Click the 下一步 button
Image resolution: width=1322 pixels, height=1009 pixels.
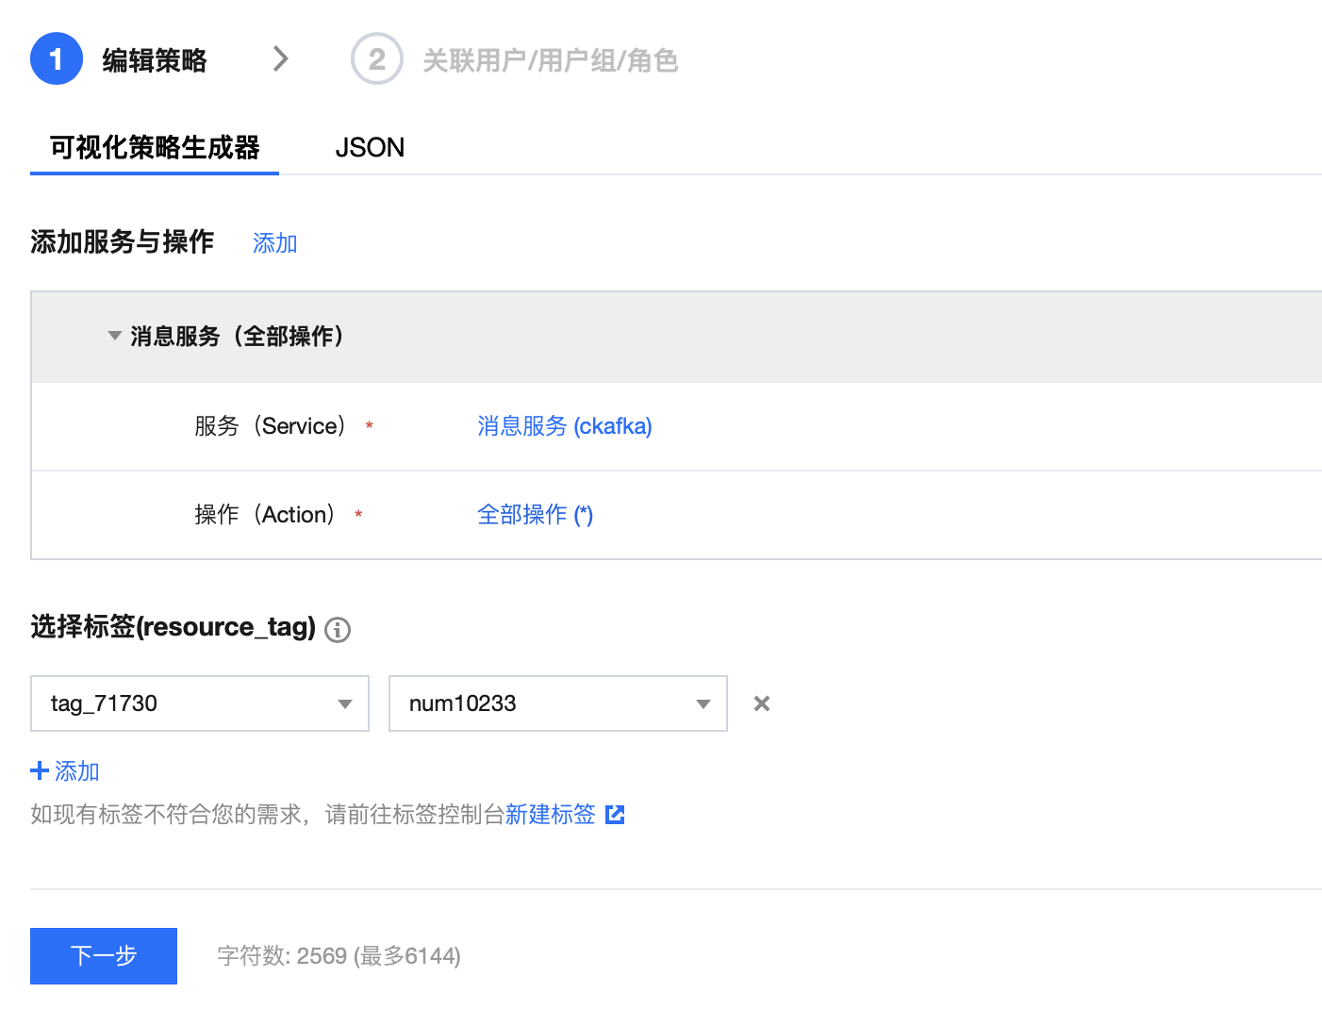[x=104, y=956]
